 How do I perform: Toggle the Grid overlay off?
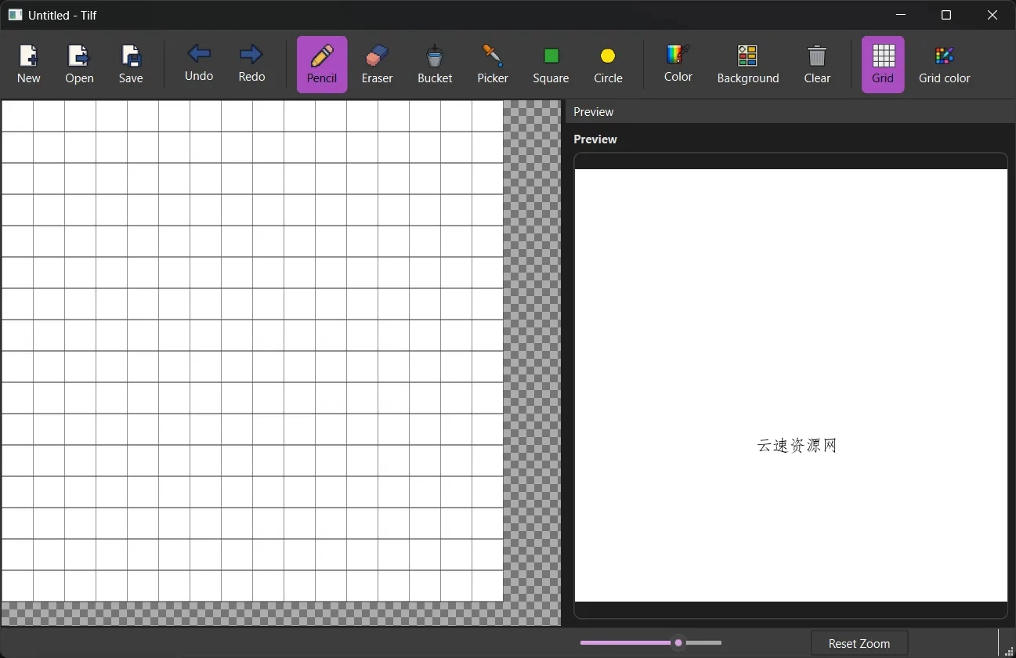click(x=883, y=64)
